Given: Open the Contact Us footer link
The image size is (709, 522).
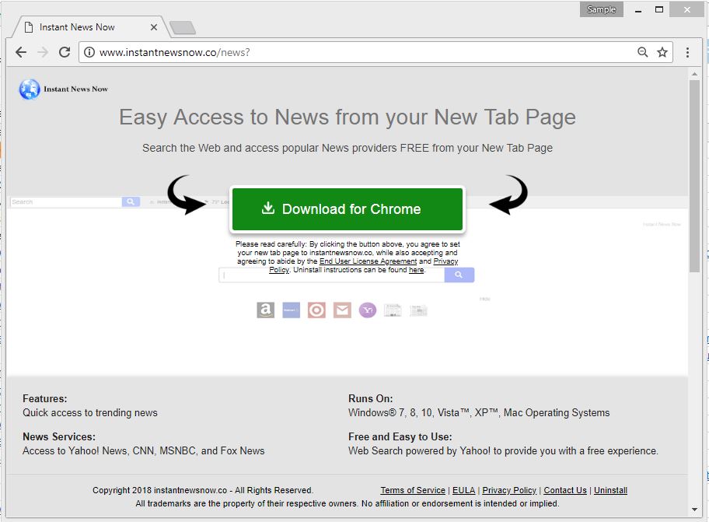Looking at the screenshot, I should pyautogui.click(x=565, y=490).
